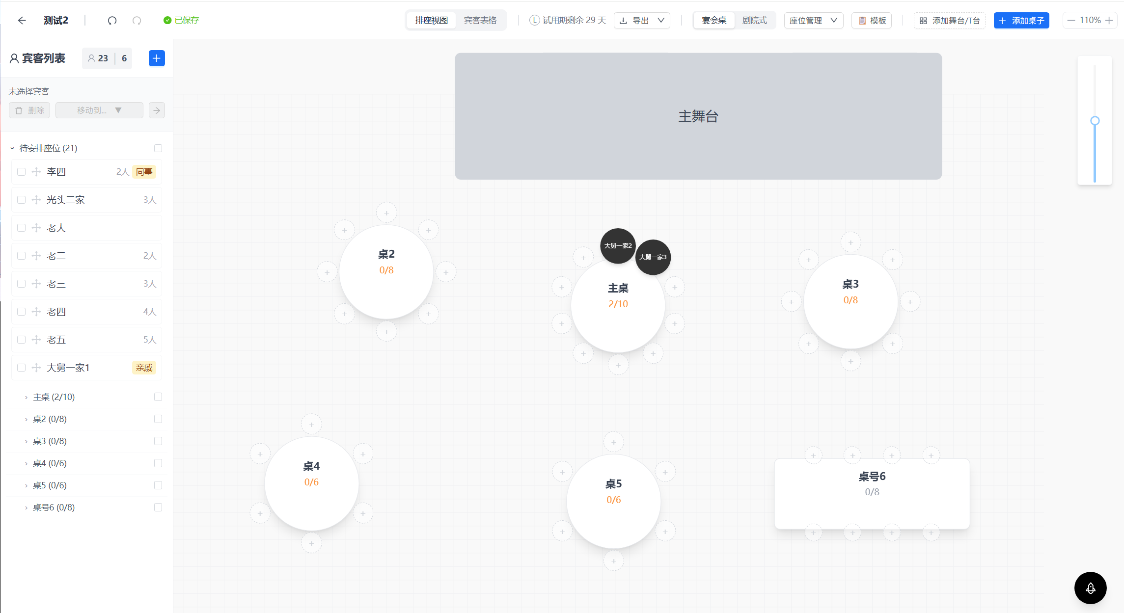
Task: Switch to 剧院式 layout tab
Action: point(755,20)
